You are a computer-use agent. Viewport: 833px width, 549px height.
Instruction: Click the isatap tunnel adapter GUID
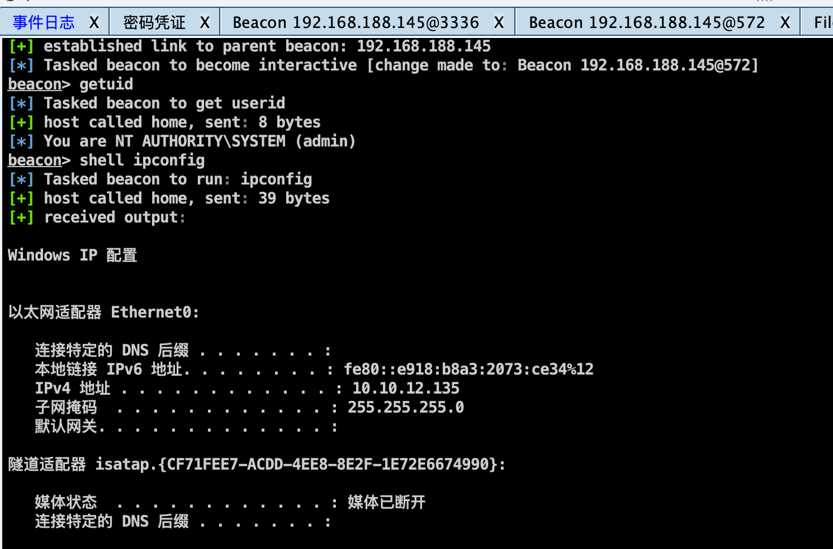point(328,465)
